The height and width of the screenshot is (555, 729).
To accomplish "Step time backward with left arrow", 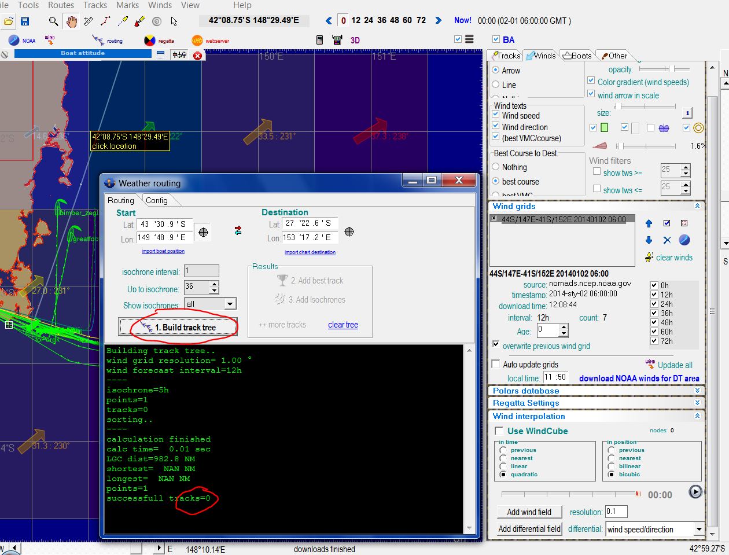I will coord(329,21).
